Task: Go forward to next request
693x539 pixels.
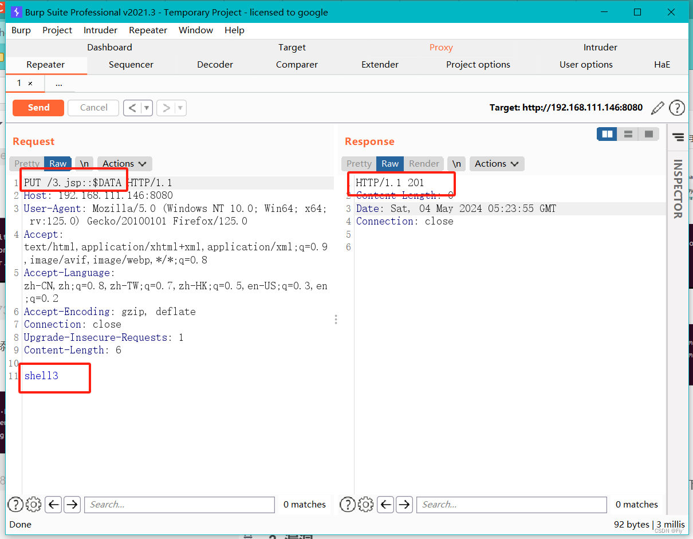Action: coord(166,108)
